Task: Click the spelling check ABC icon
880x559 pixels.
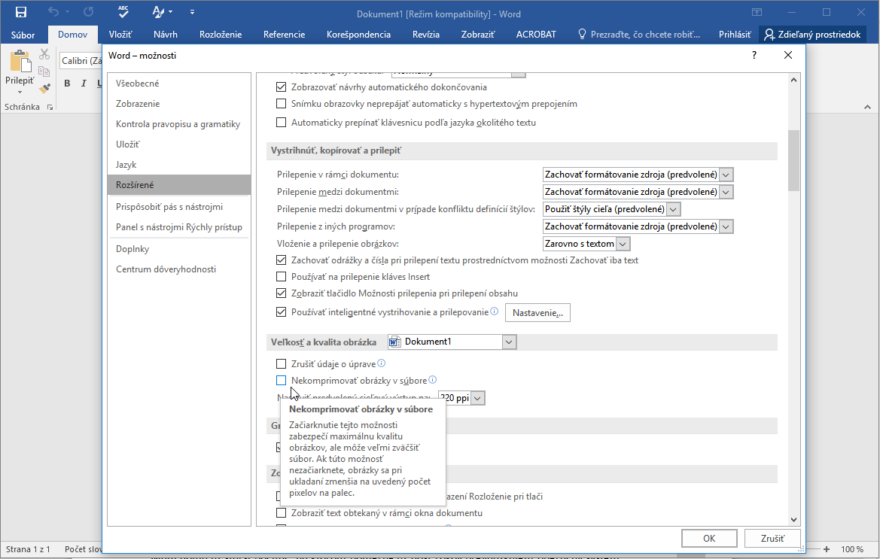Action: (x=123, y=12)
